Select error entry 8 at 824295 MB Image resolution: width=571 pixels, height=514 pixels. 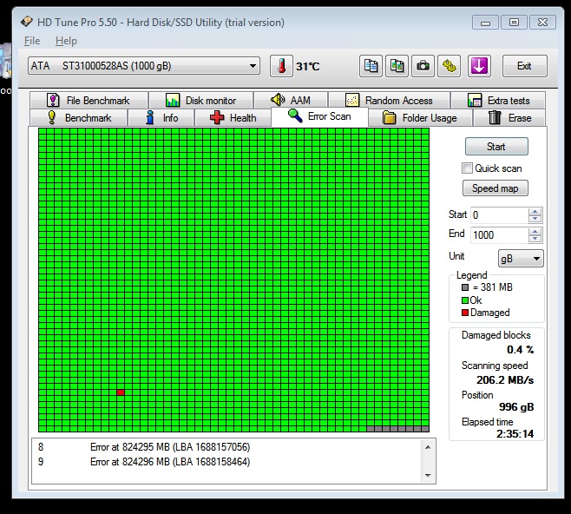144,447
